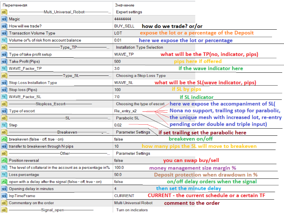Screen dimensions: 284x213
Task: Click the icon beside 'Volume or% of risk'
Action: pos(4,40)
